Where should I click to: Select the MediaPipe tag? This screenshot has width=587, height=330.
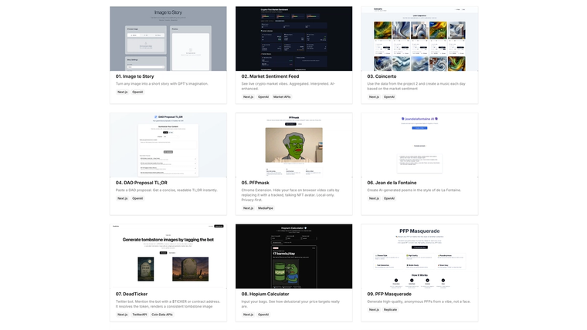click(266, 208)
